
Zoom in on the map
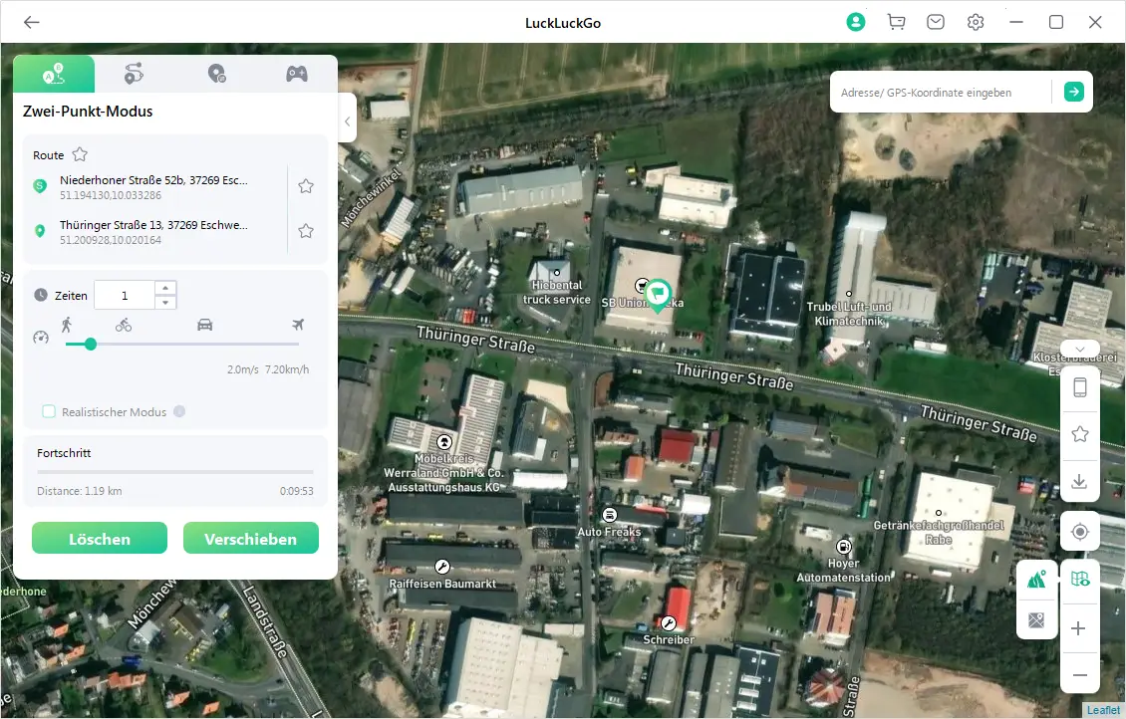coord(1078,628)
